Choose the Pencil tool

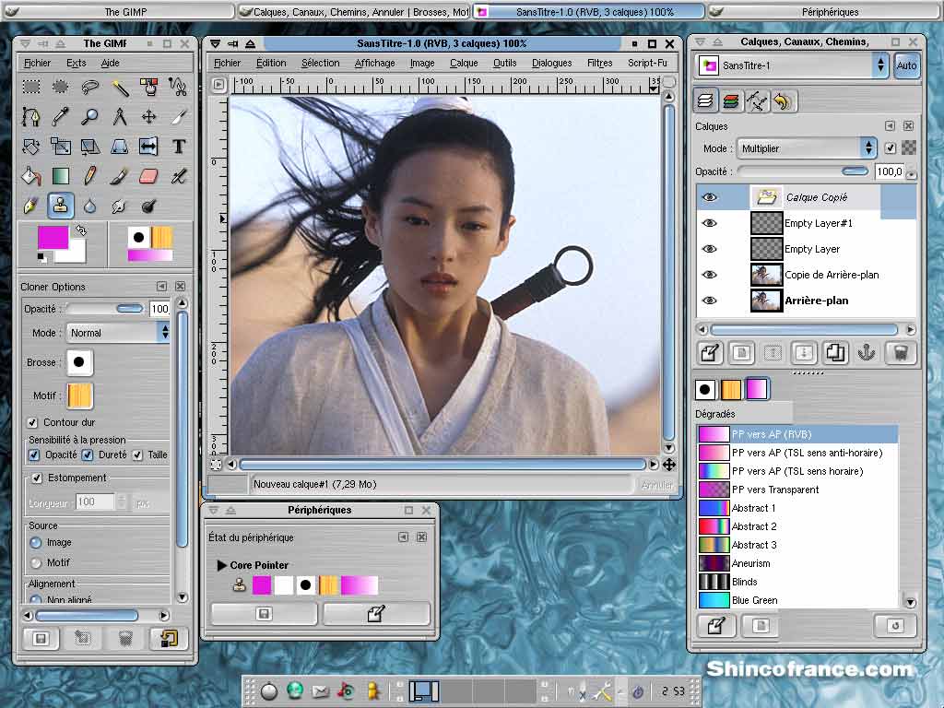(89, 176)
